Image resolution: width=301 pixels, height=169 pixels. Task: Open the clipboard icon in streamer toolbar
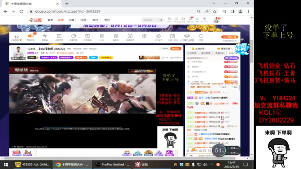pos(173,37)
